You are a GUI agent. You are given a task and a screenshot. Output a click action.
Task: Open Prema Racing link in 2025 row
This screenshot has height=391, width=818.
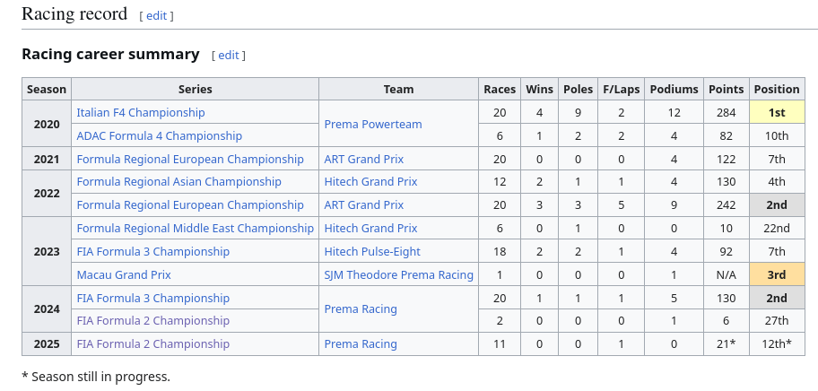361,344
